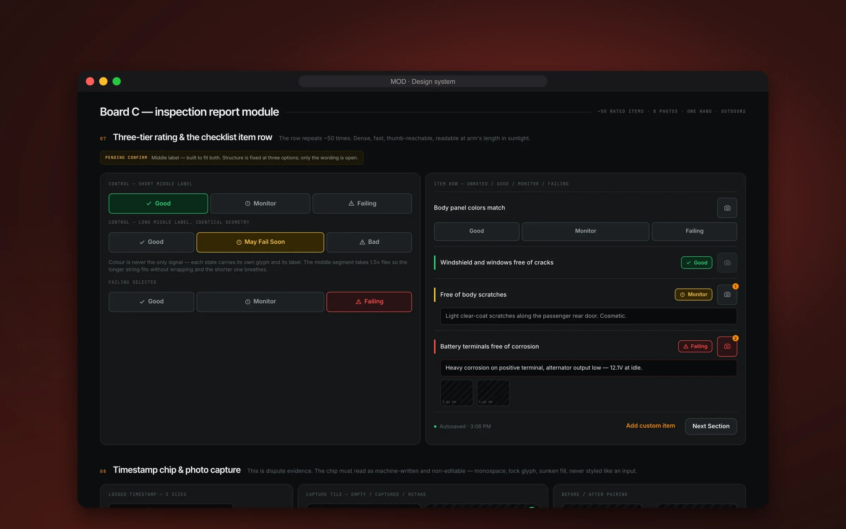Click the green Good badge on Windshield row
Screen dimensions: 846x529
[697, 262]
